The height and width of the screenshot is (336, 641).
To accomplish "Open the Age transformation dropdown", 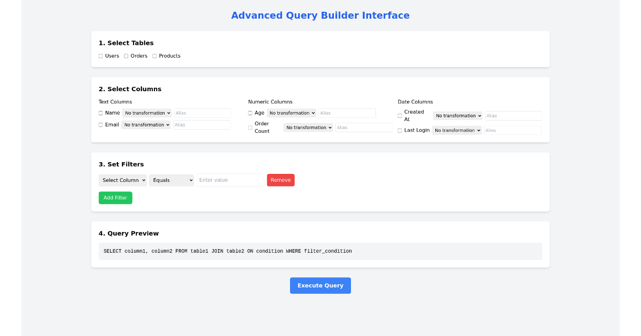I will (292, 113).
